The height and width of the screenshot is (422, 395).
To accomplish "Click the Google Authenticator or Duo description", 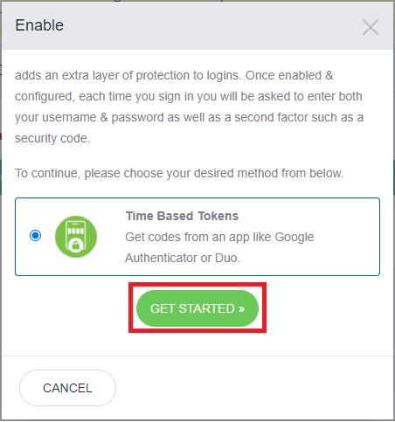I will (219, 247).
